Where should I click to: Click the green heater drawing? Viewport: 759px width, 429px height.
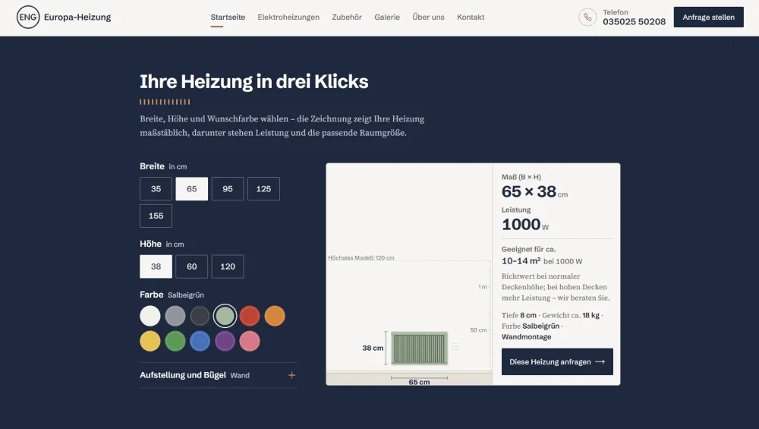click(x=419, y=349)
